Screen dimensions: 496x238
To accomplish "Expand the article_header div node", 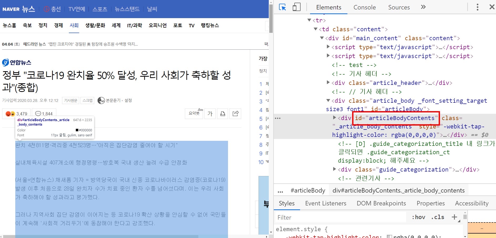I will (x=328, y=82).
